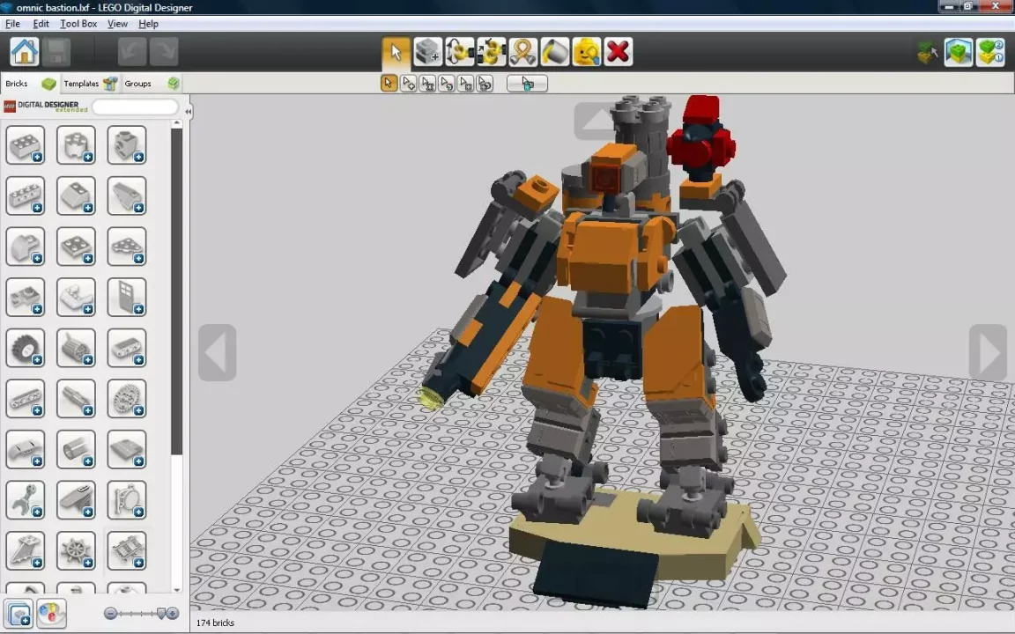The height and width of the screenshot is (634, 1015).
Task: Choose single brick selection mode
Action: pyautogui.click(x=389, y=84)
